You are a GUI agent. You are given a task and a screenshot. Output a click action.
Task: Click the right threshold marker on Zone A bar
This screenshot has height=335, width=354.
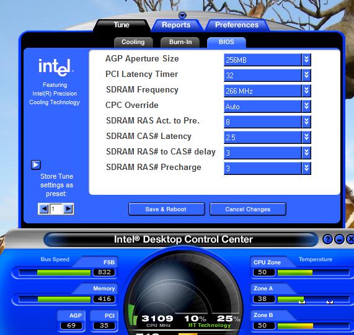click(330, 301)
